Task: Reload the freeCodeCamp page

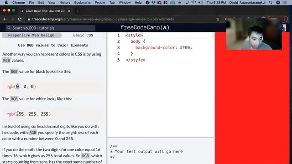Action: pos(20,19)
